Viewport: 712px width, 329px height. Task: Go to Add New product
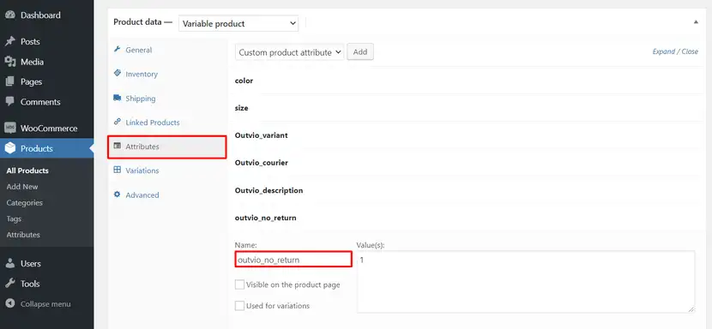[x=22, y=187]
